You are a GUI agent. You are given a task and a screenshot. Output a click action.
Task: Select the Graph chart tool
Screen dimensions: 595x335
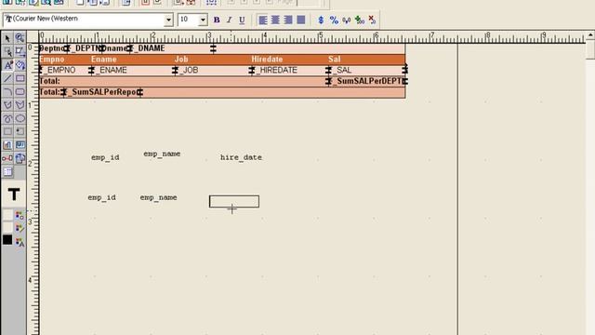pos(7,145)
